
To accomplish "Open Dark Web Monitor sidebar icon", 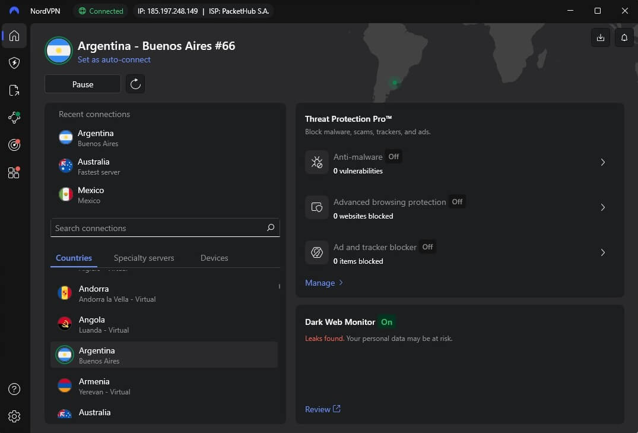I will tap(14, 145).
